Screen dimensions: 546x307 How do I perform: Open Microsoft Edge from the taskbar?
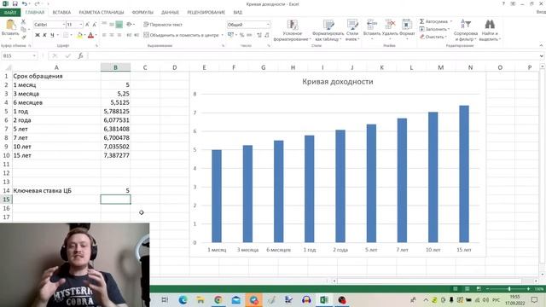183,299
